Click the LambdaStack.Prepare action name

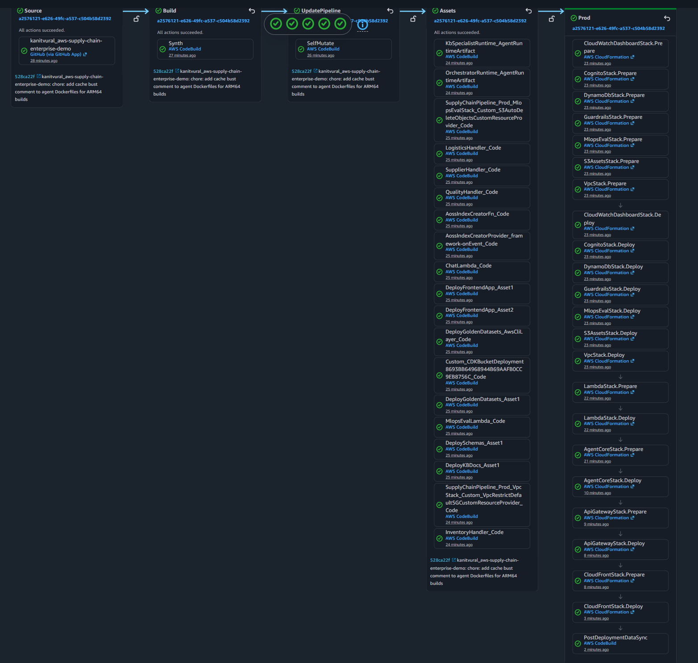pos(610,386)
